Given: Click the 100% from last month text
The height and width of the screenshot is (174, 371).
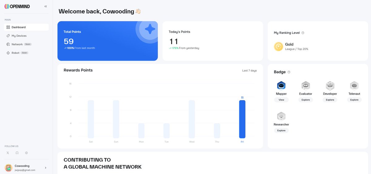Looking at the screenshot, I should [79, 48].
